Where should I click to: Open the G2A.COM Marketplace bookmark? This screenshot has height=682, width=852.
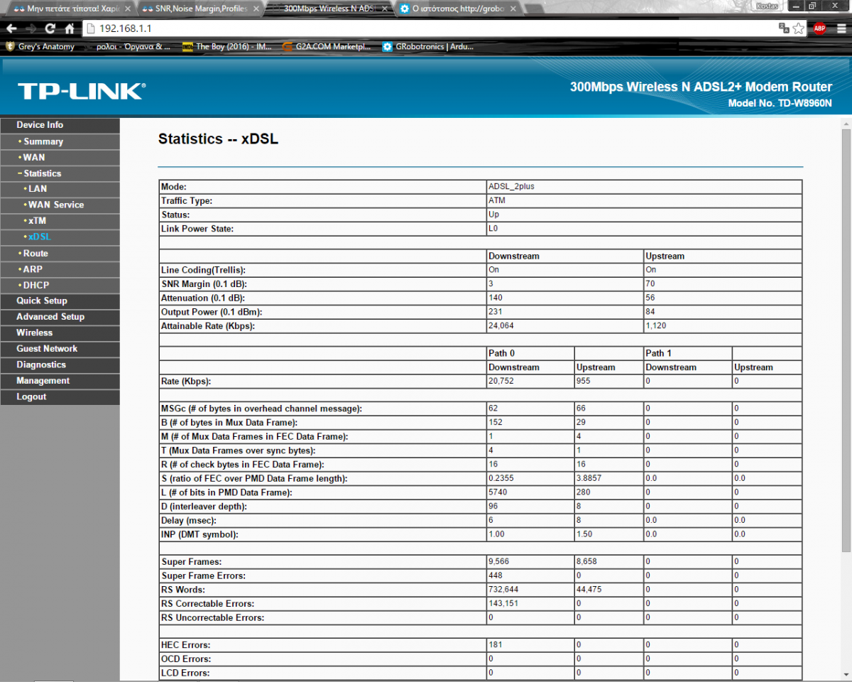tap(326, 47)
